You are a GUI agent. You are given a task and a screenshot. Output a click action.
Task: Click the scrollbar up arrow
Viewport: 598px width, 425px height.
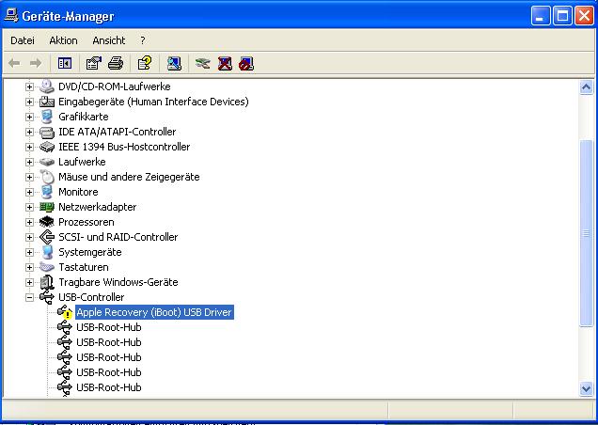click(587, 87)
